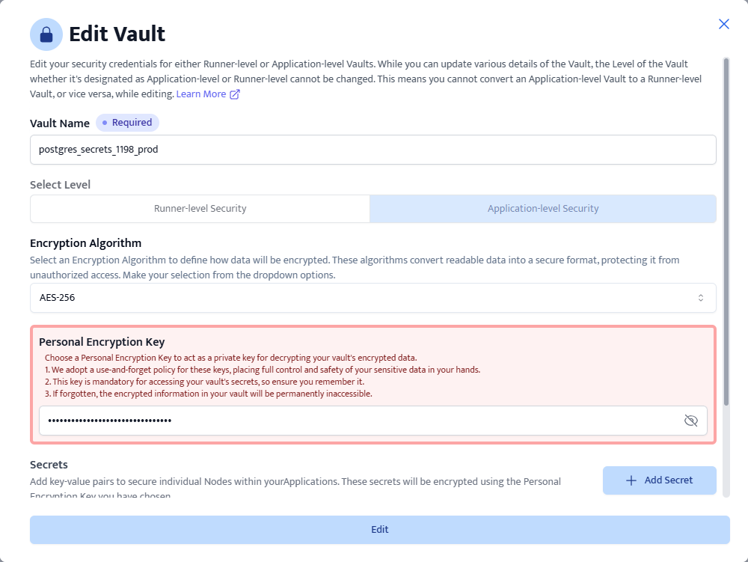This screenshot has width=748, height=562.
Task: Click the up-down chevron in the algorithm selector
Action: click(701, 298)
